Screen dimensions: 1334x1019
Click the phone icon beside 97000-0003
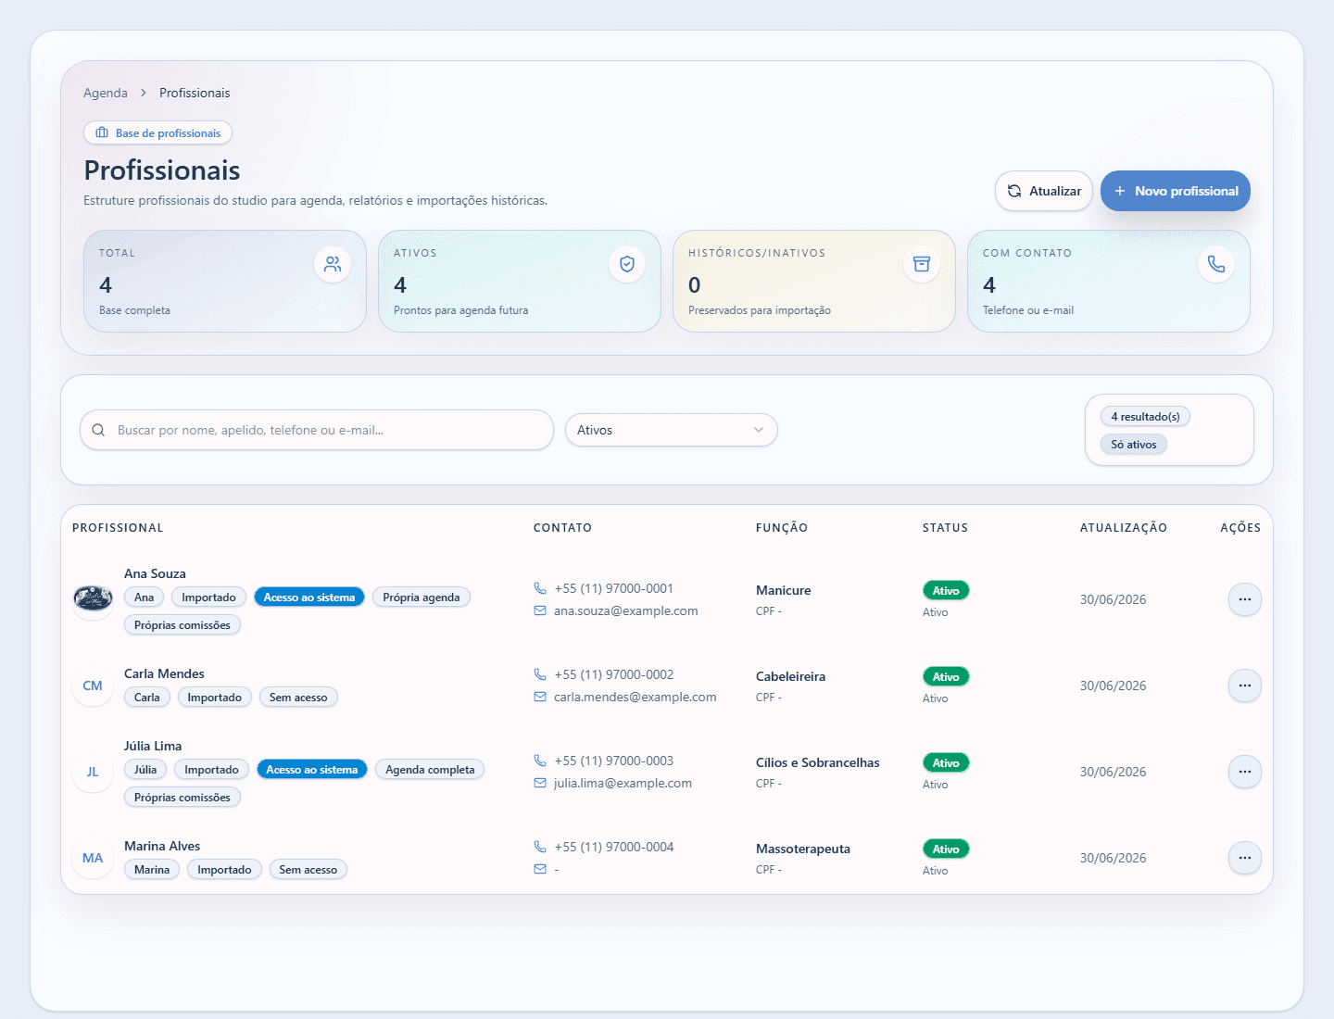[x=540, y=761]
